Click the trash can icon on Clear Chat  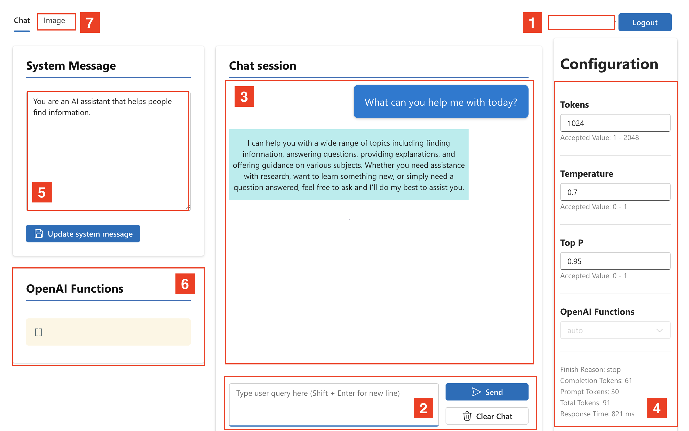pyautogui.click(x=467, y=416)
